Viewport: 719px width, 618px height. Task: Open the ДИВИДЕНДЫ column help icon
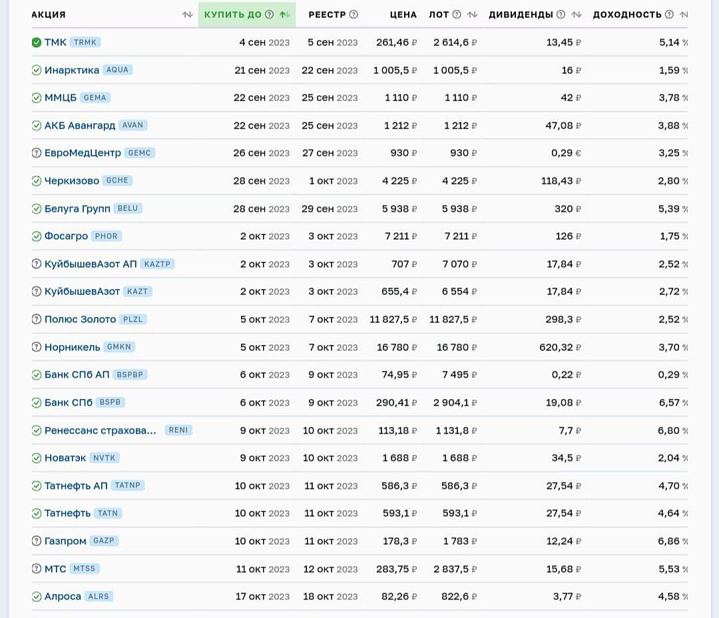(x=561, y=15)
